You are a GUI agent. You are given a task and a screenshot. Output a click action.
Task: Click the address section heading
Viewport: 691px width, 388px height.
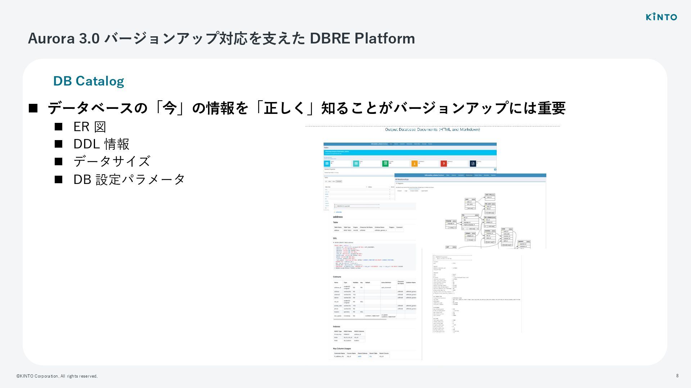(338, 217)
